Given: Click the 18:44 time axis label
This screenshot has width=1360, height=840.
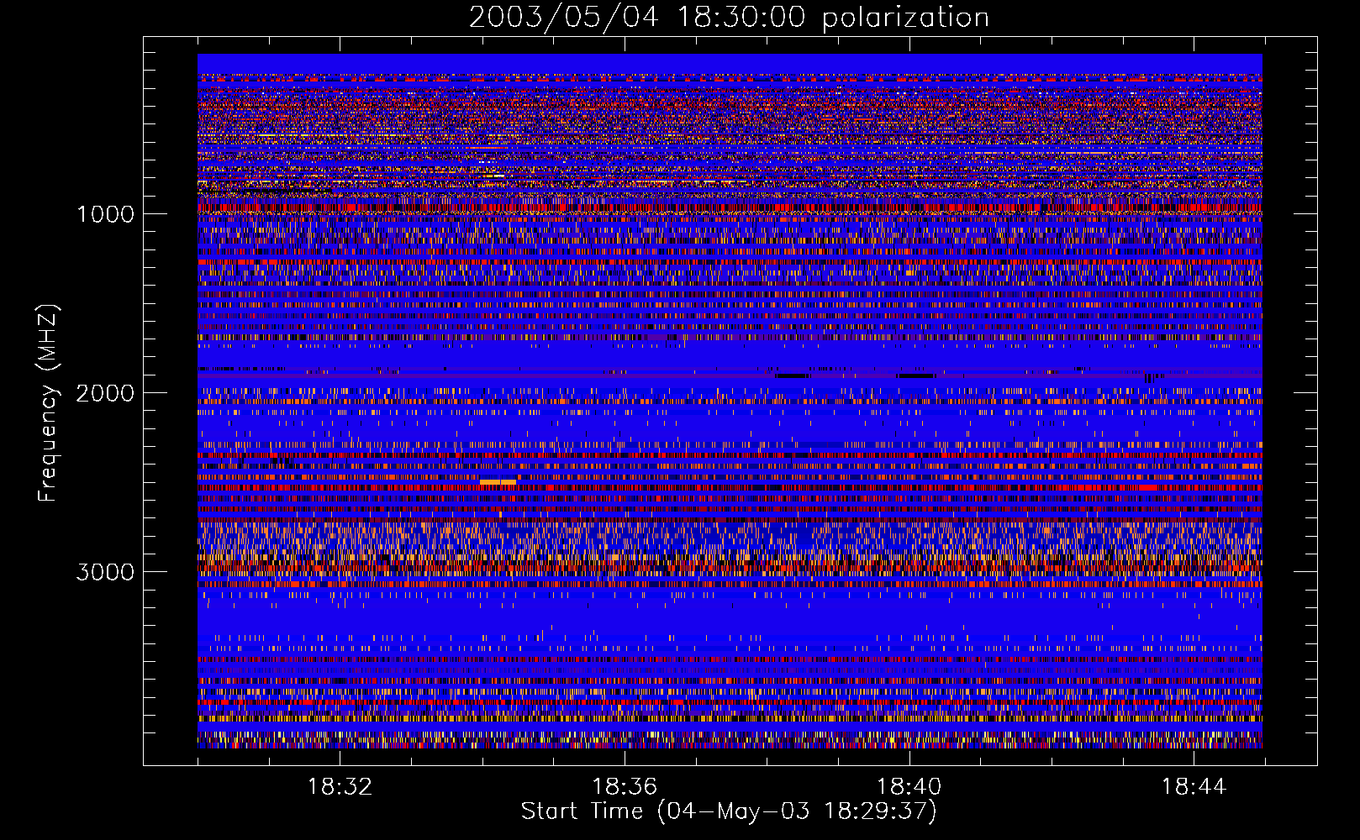Looking at the screenshot, I should point(1194,787).
